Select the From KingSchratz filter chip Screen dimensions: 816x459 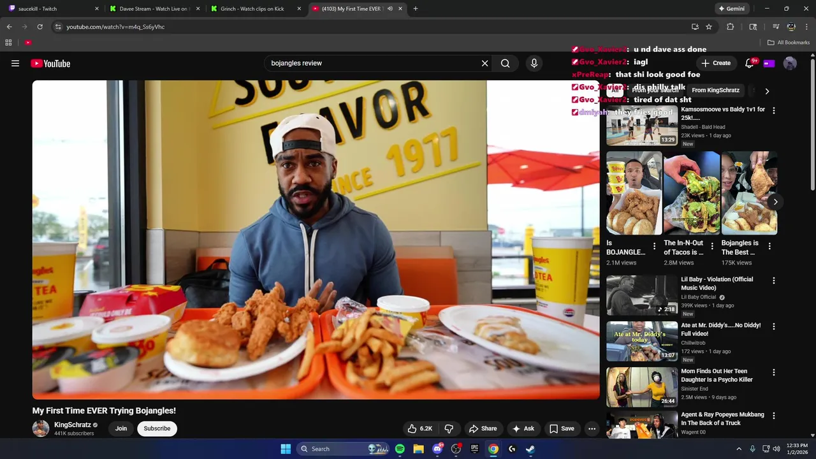(x=715, y=91)
